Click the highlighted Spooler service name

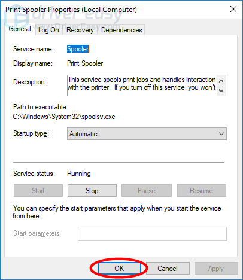point(78,49)
